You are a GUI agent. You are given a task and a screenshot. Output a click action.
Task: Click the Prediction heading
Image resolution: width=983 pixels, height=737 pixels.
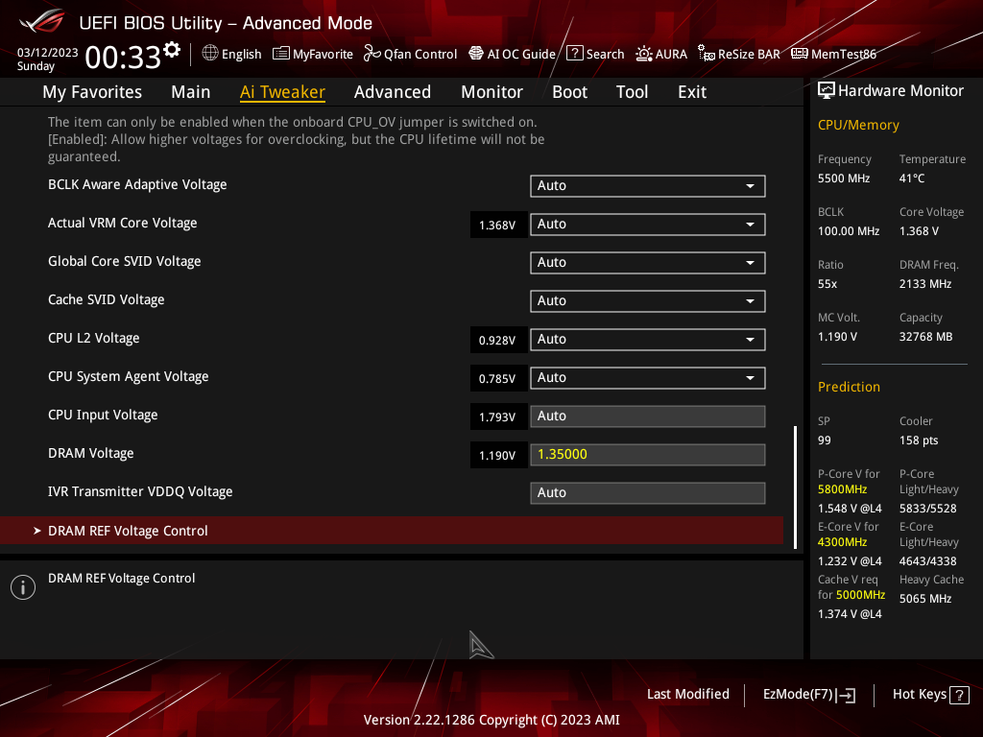849,387
